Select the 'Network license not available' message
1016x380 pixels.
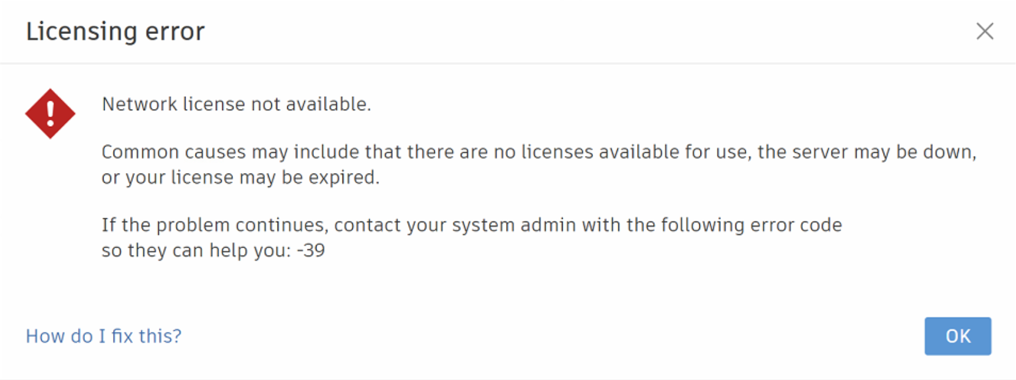pos(236,104)
